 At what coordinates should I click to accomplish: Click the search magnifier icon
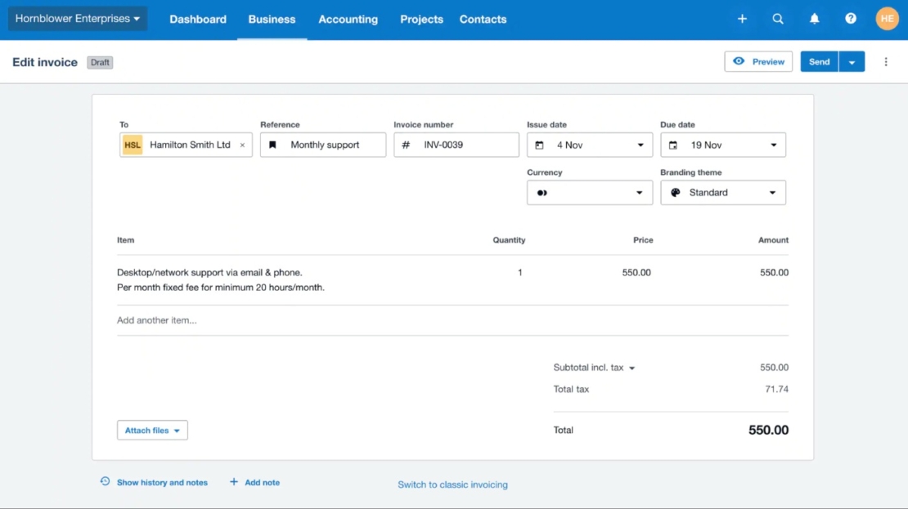777,17
